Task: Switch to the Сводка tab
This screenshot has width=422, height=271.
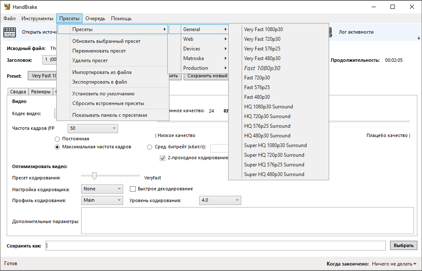Action: [x=18, y=92]
